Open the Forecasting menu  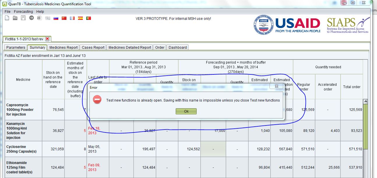tap(23, 12)
